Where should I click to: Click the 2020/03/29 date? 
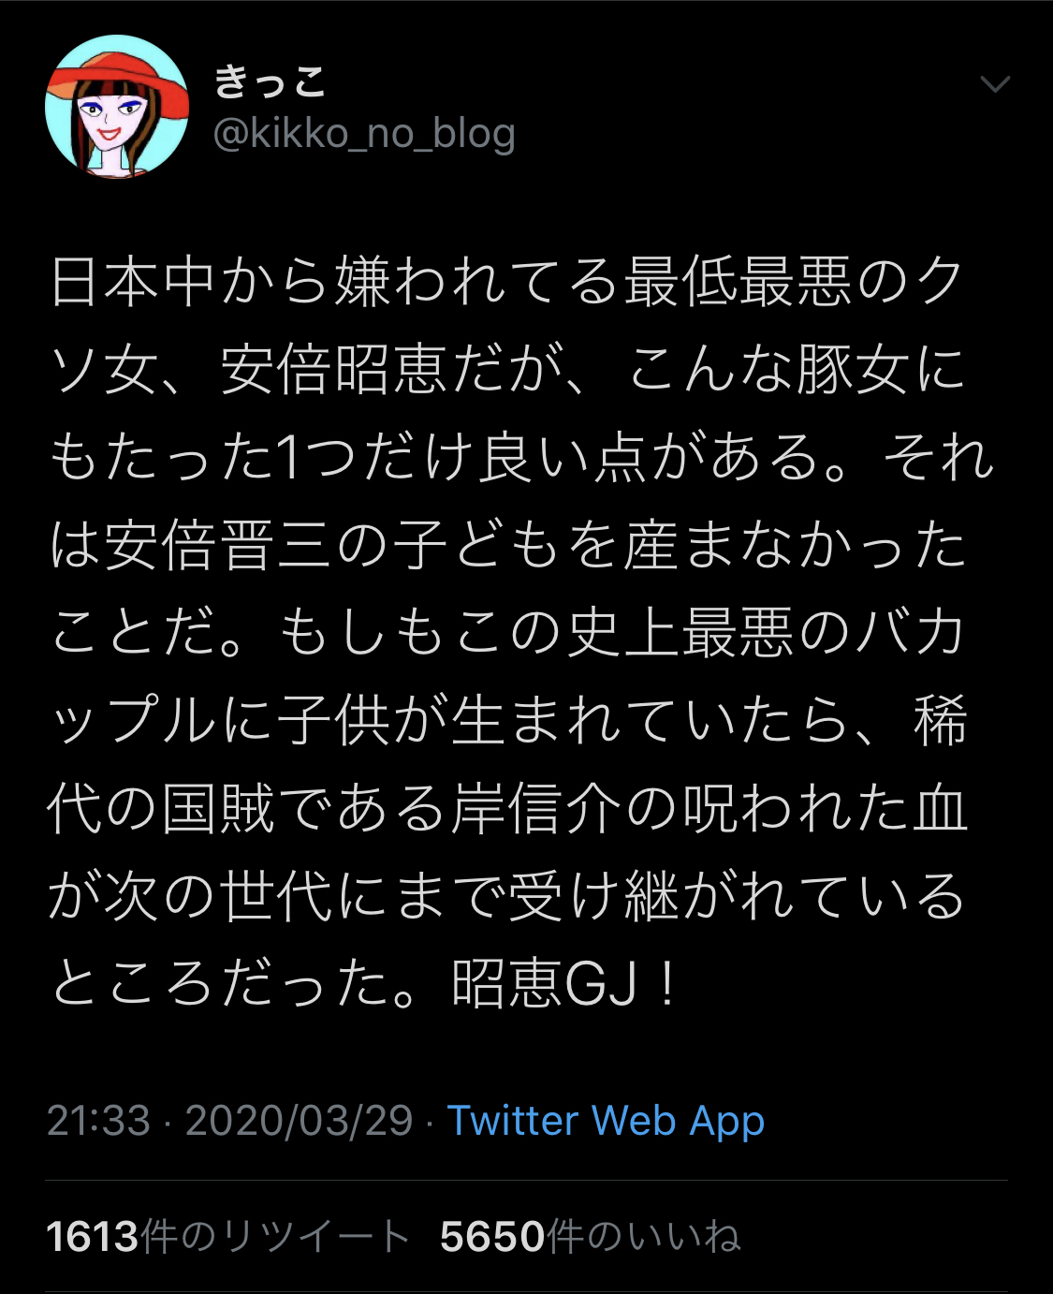(299, 1121)
